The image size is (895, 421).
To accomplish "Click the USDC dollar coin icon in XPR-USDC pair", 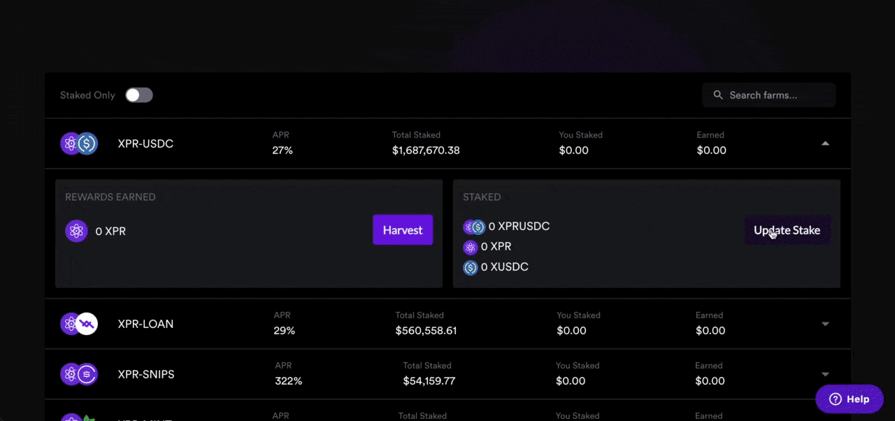I will [86, 143].
